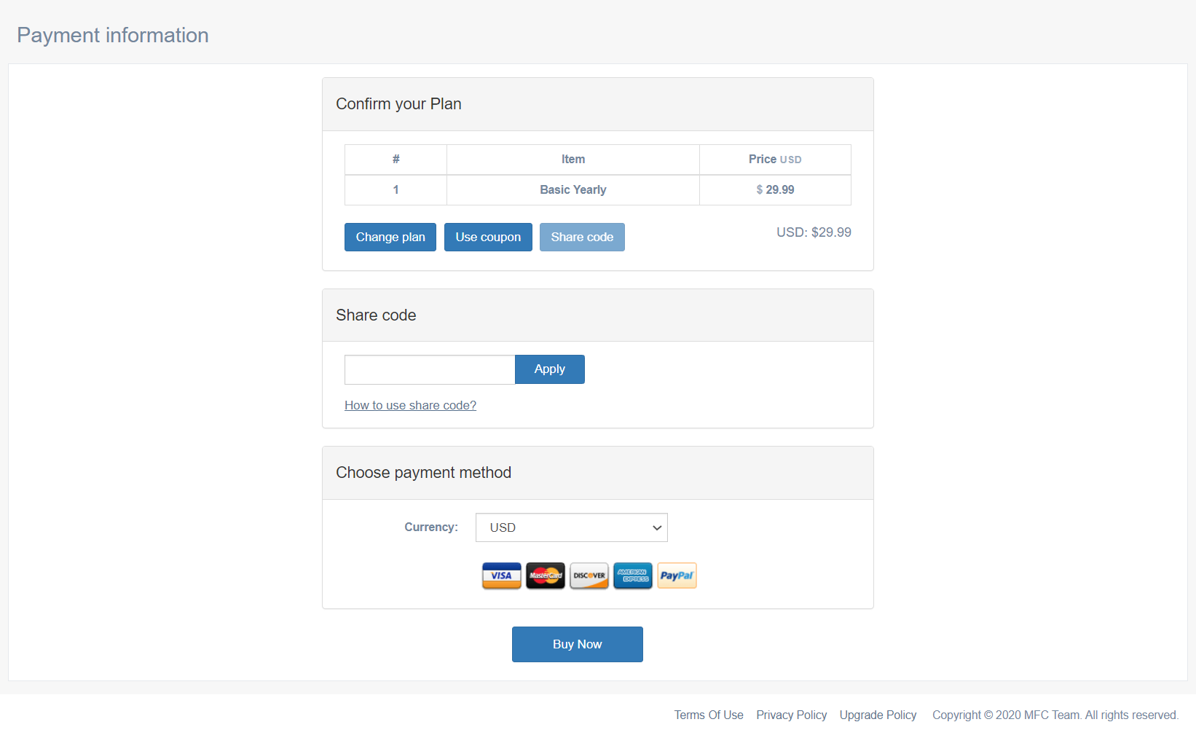1196x730 pixels.
Task: Pick the Discover card payment icon
Action: 589,576
